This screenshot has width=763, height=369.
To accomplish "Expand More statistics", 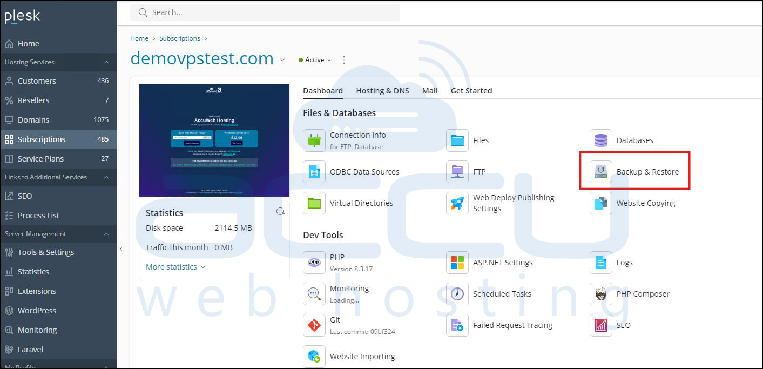I will pos(175,267).
